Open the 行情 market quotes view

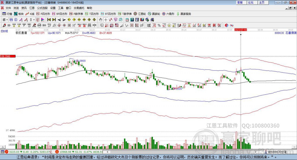7,14
